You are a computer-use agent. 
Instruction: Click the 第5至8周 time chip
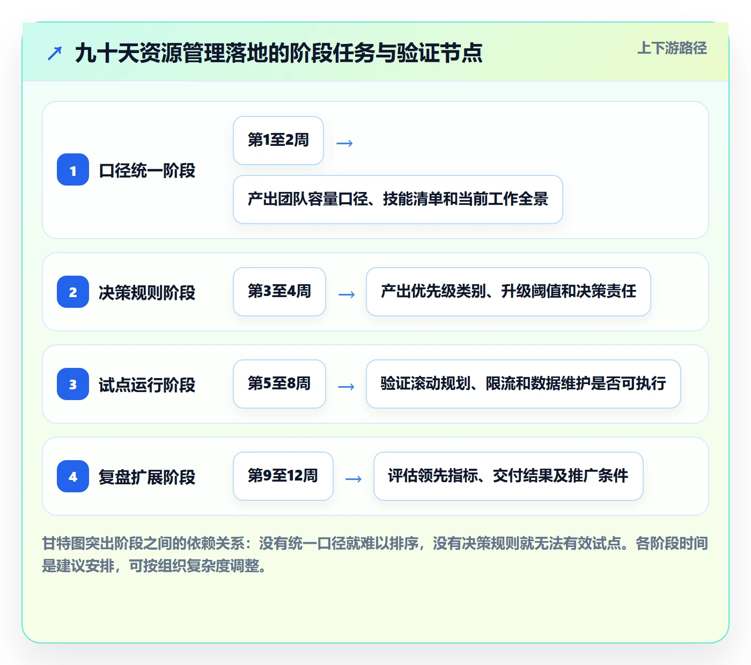point(279,384)
